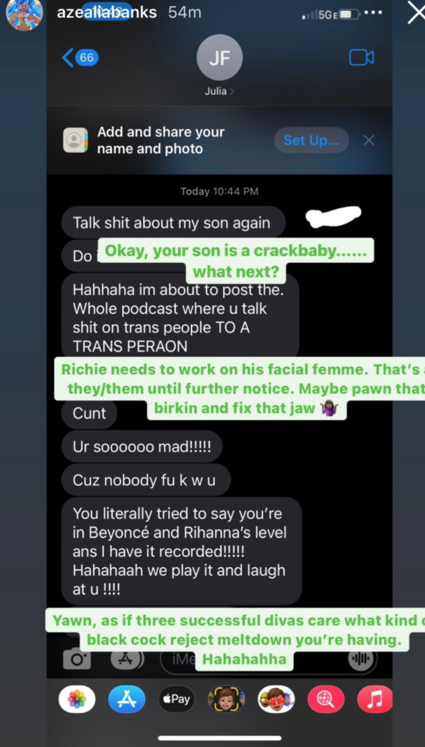Start a FaceTime video call
The image size is (425, 747).
[x=361, y=57]
